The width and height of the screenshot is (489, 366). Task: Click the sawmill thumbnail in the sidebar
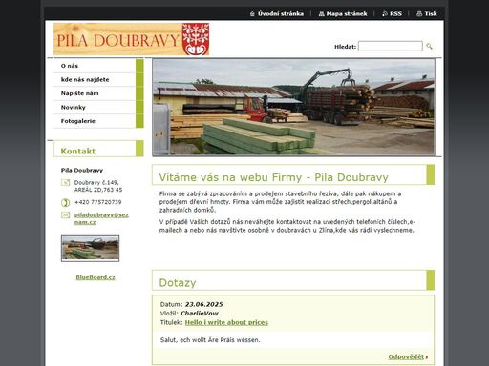(91, 249)
